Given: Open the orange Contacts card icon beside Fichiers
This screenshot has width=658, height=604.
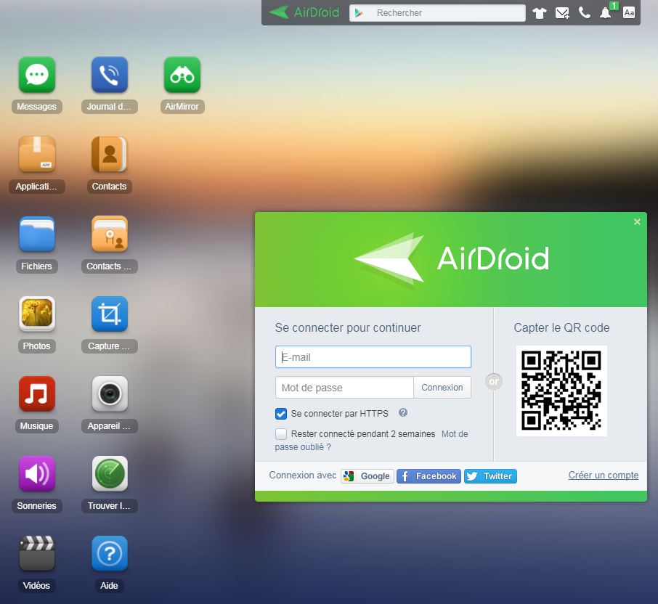Looking at the screenshot, I should [x=110, y=234].
